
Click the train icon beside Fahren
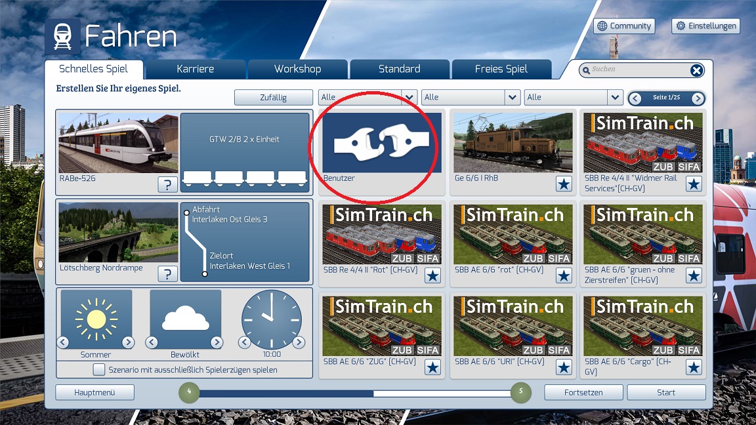[x=63, y=37]
